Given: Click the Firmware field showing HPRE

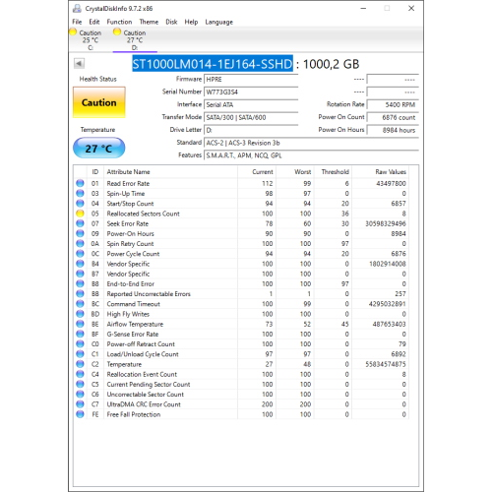Looking at the screenshot, I should (x=251, y=80).
